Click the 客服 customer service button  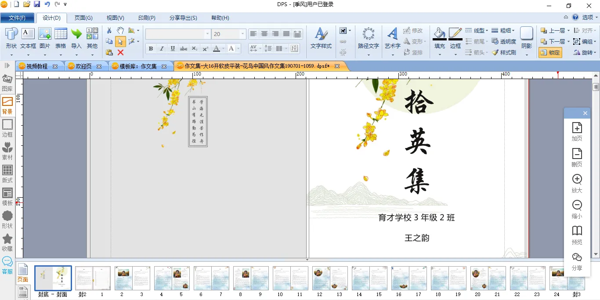[7, 265]
